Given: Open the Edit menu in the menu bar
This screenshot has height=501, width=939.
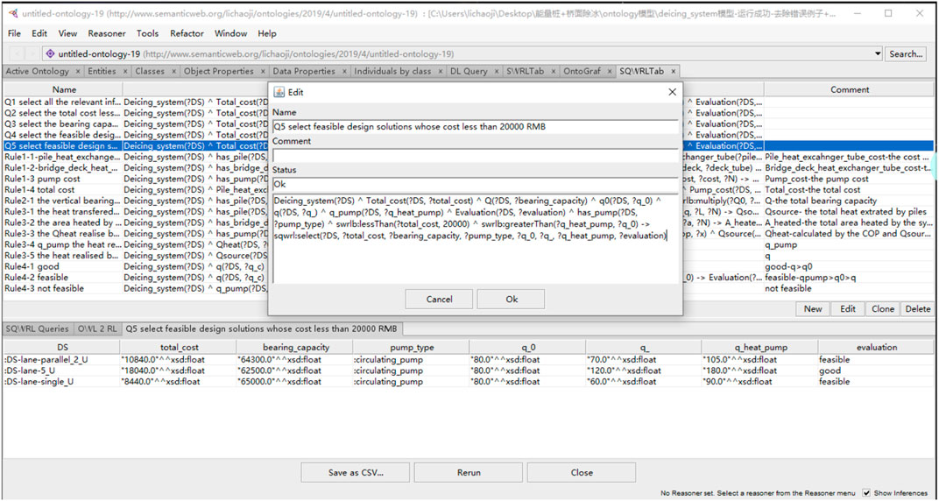Looking at the screenshot, I should [39, 33].
